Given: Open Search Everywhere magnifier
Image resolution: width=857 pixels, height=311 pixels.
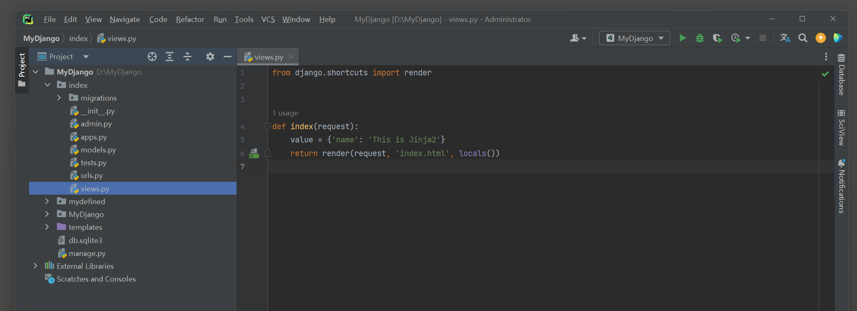Looking at the screenshot, I should [x=803, y=38].
